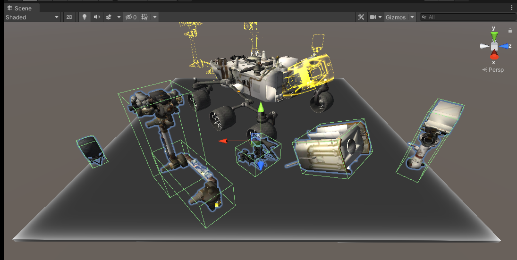Toggle hidden objects visibility counter

pos(131,17)
